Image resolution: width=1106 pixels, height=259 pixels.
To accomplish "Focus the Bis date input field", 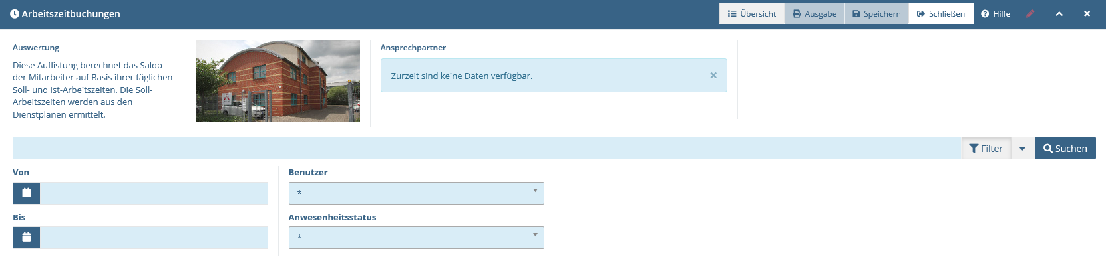I will pos(154,238).
